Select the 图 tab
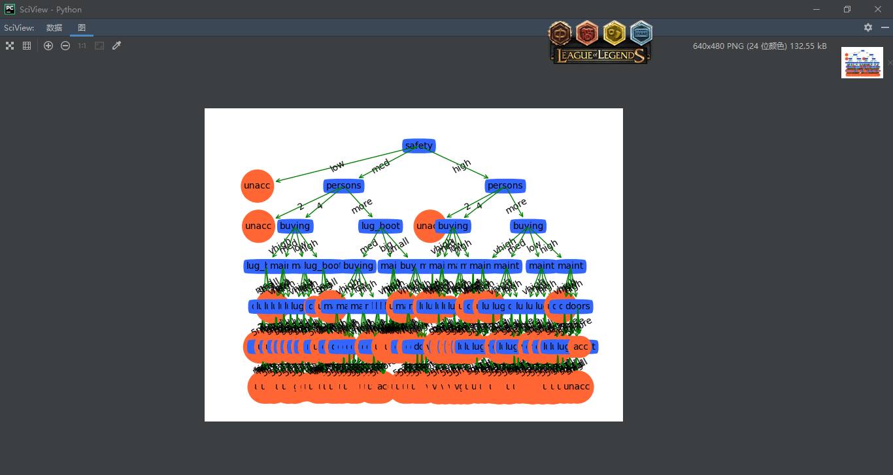This screenshot has height=475, width=893. point(82,28)
